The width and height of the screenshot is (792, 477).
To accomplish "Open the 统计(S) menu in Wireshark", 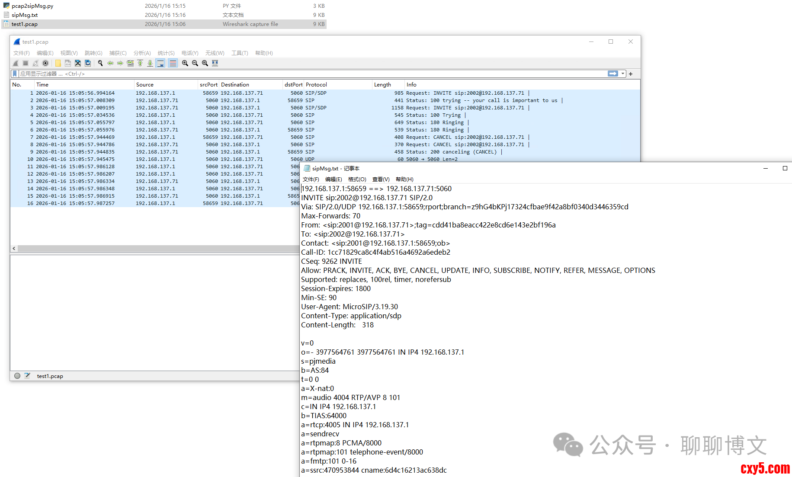I will [166, 53].
